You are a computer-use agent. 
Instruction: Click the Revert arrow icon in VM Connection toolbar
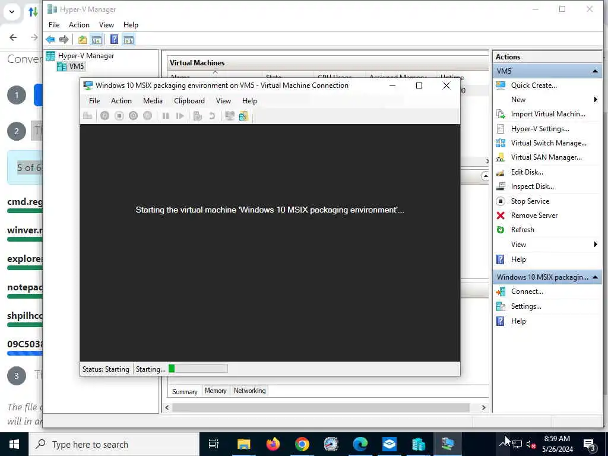(x=212, y=116)
